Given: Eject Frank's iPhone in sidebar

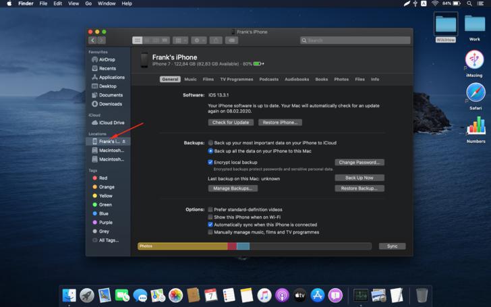Looking at the screenshot, I should coord(124,142).
